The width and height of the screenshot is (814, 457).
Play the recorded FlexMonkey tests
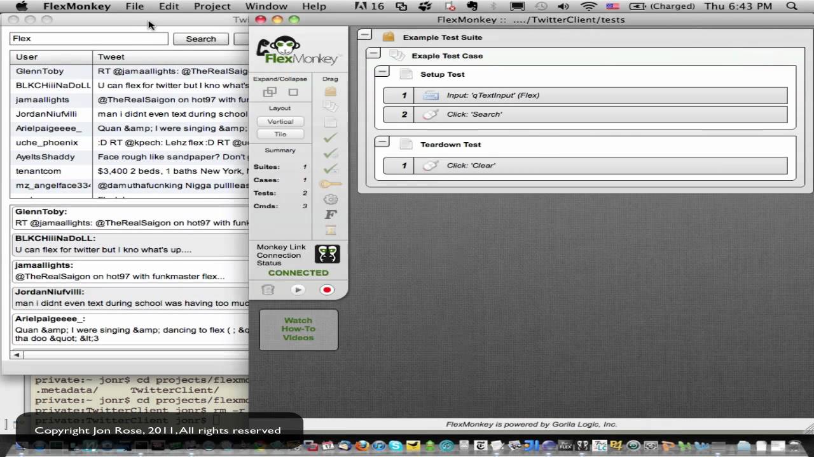tap(298, 289)
